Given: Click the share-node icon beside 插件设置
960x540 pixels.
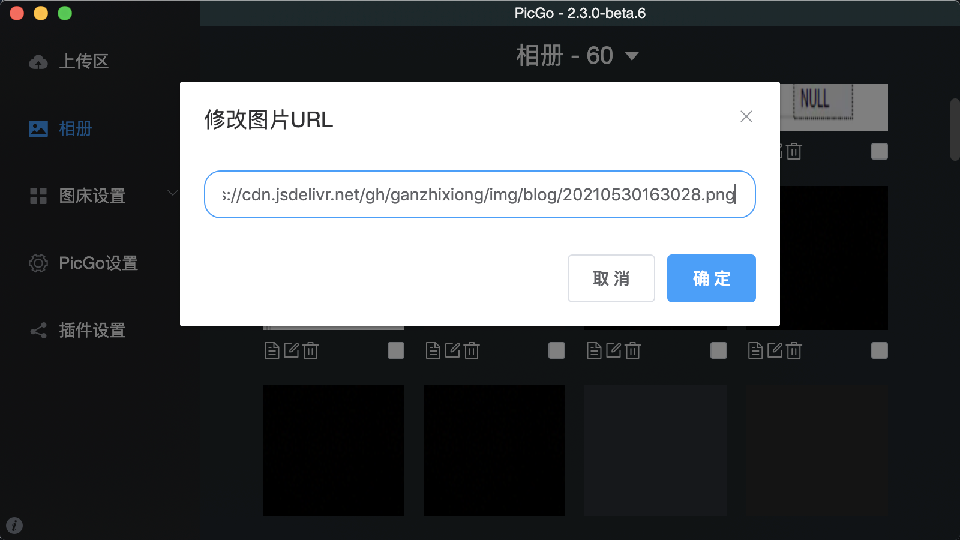Looking at the screenshot, I should pyautogui.click(x=38, y=331).
